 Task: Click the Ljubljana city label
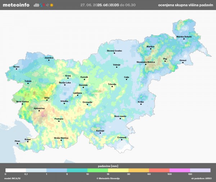(x=77, y=93)
